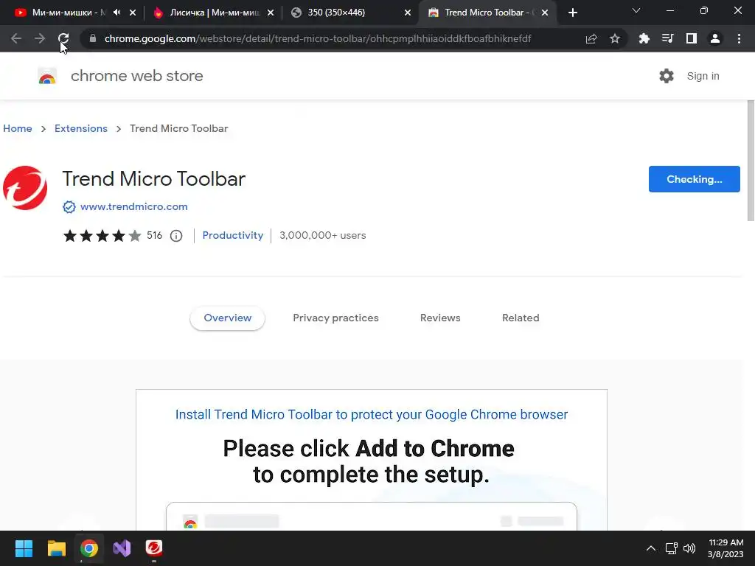Open web store settings gear
This screenshot has height=566, width=755.
(667, 76)
